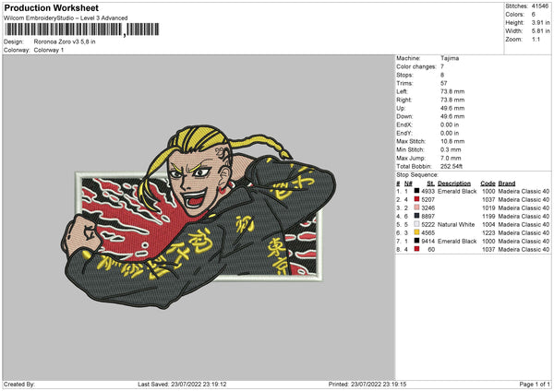Screen dimensions: 554x391
Task: Click the embroidery design preview image
Action: (199, 217)
